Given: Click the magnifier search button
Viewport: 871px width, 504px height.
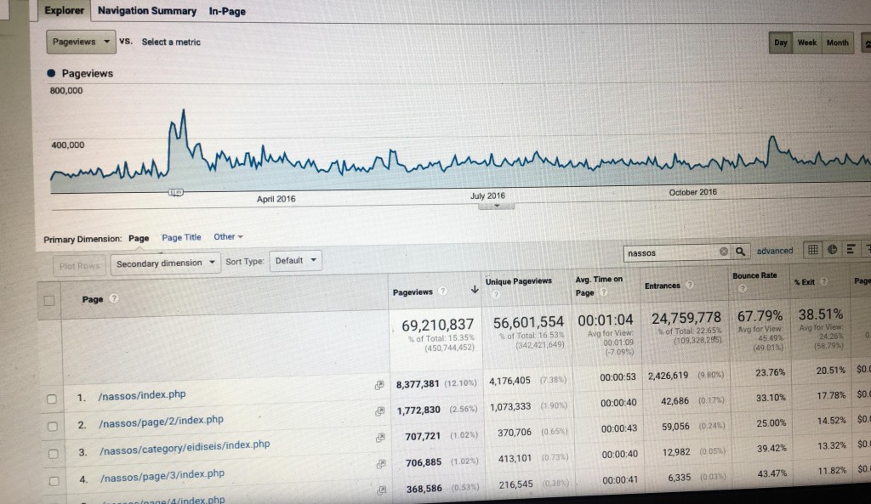Looking at the screenshot, I should click(742, 251).
